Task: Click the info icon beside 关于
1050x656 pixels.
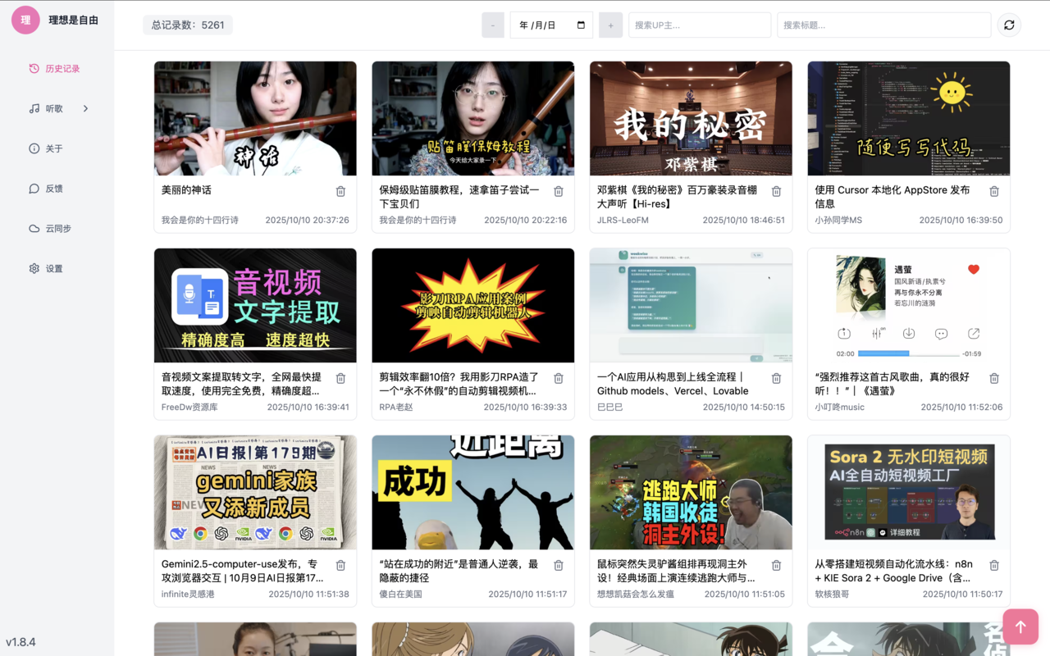Action: (34, 148)
